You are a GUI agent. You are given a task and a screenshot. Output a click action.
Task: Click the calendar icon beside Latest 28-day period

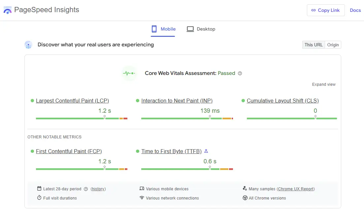(39, 188)
